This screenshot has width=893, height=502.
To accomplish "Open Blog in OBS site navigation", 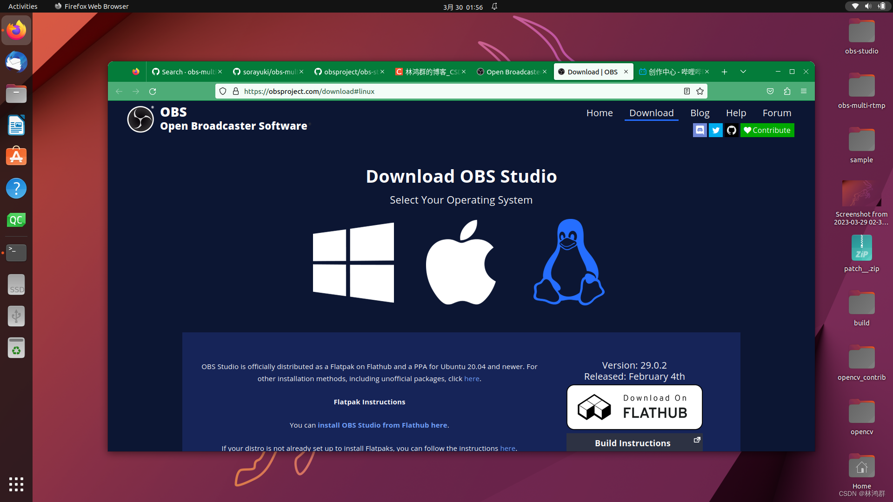I will (x=700, y=113).
